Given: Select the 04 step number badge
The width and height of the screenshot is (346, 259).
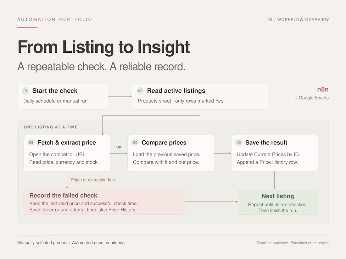Looking at the screenshot, I should tap(135, 143).
